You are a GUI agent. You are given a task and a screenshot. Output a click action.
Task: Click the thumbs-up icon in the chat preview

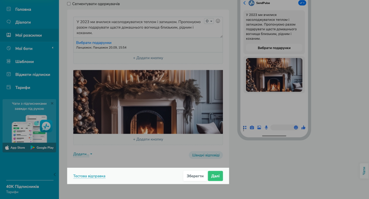304,127
